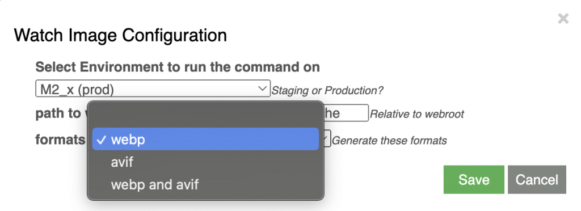The height and width of the screenshot is (211, 581).
Task: Choose the webp format option
Action: 205,139
